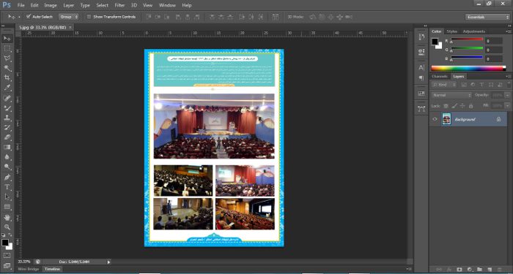Screen dimensions: 513x274
Task: Select the Path Selection tool
Action: click(x=7, y=197)
